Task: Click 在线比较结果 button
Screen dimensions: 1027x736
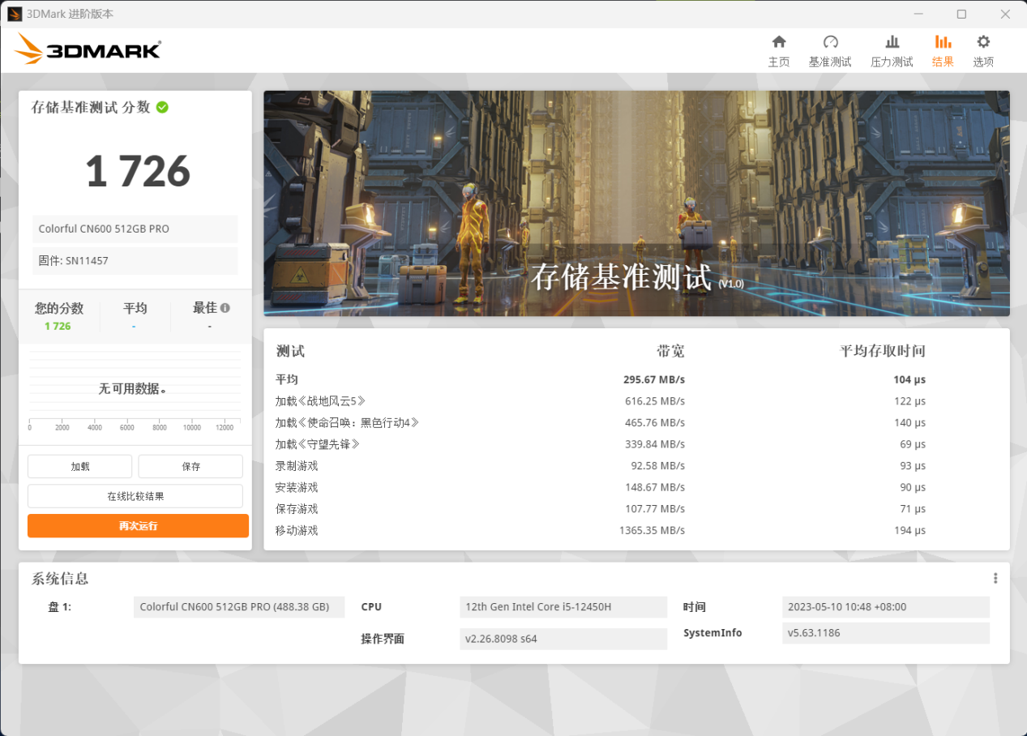Action: coord(135,496)
